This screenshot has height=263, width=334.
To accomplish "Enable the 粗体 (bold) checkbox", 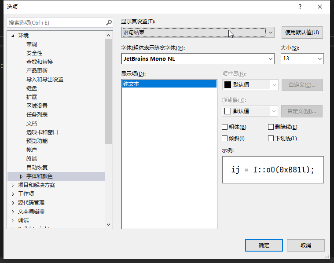I will 225,127.
